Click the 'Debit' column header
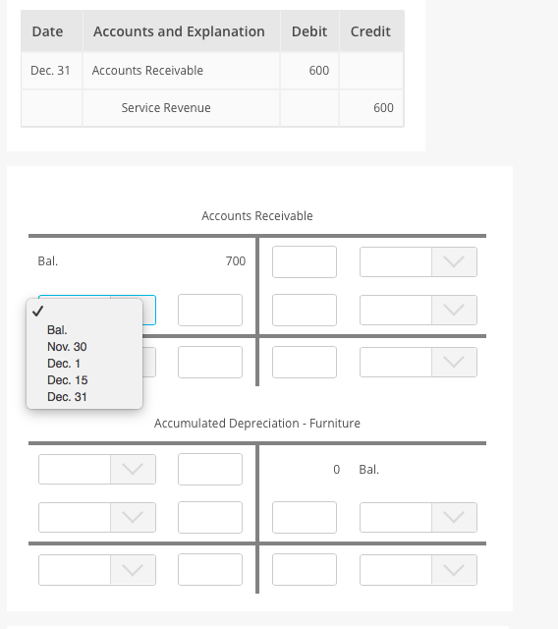Image resolution: width=558 pixels, height=629 pixels. pos(309,31)
